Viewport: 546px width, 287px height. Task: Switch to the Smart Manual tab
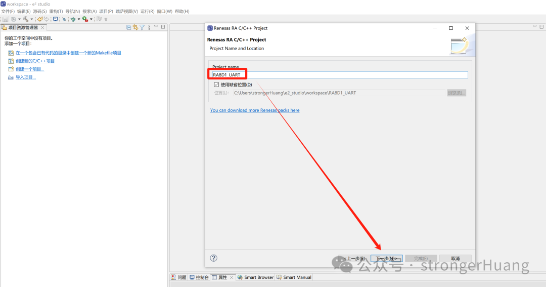294,277
